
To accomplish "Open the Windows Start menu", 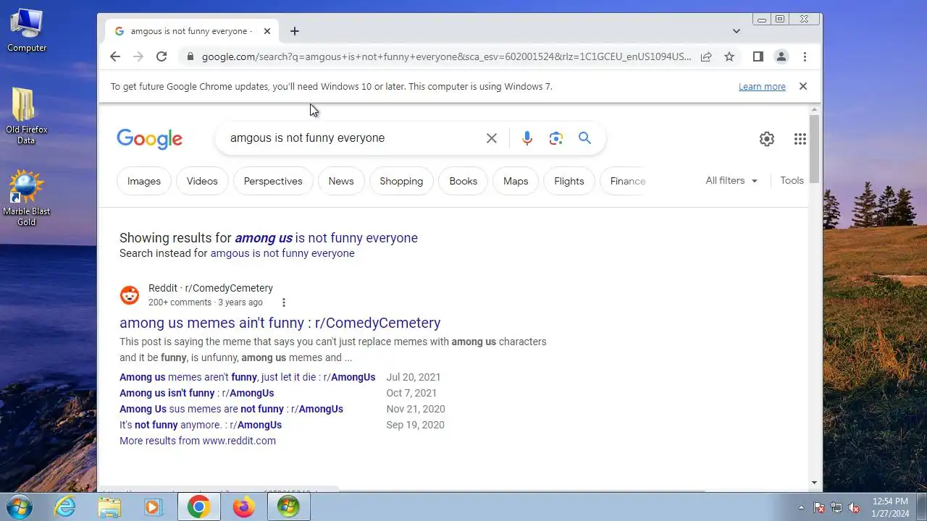I will 19,507.
